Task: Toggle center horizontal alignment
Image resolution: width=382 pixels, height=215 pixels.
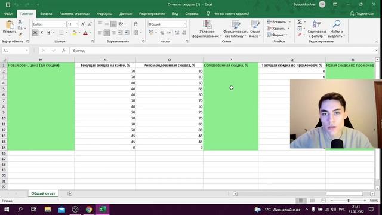Action: (x=107, y=33)
